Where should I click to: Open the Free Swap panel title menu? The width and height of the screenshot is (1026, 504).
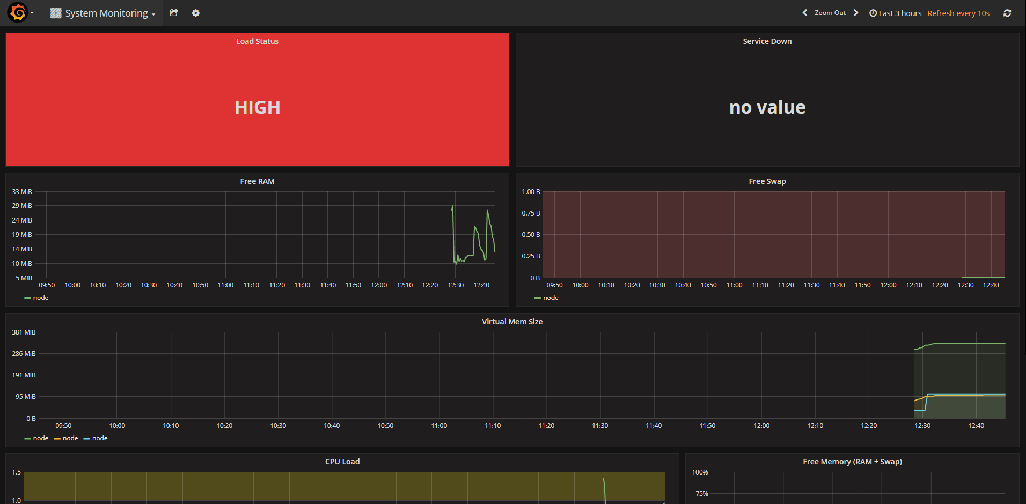(767, 181)
